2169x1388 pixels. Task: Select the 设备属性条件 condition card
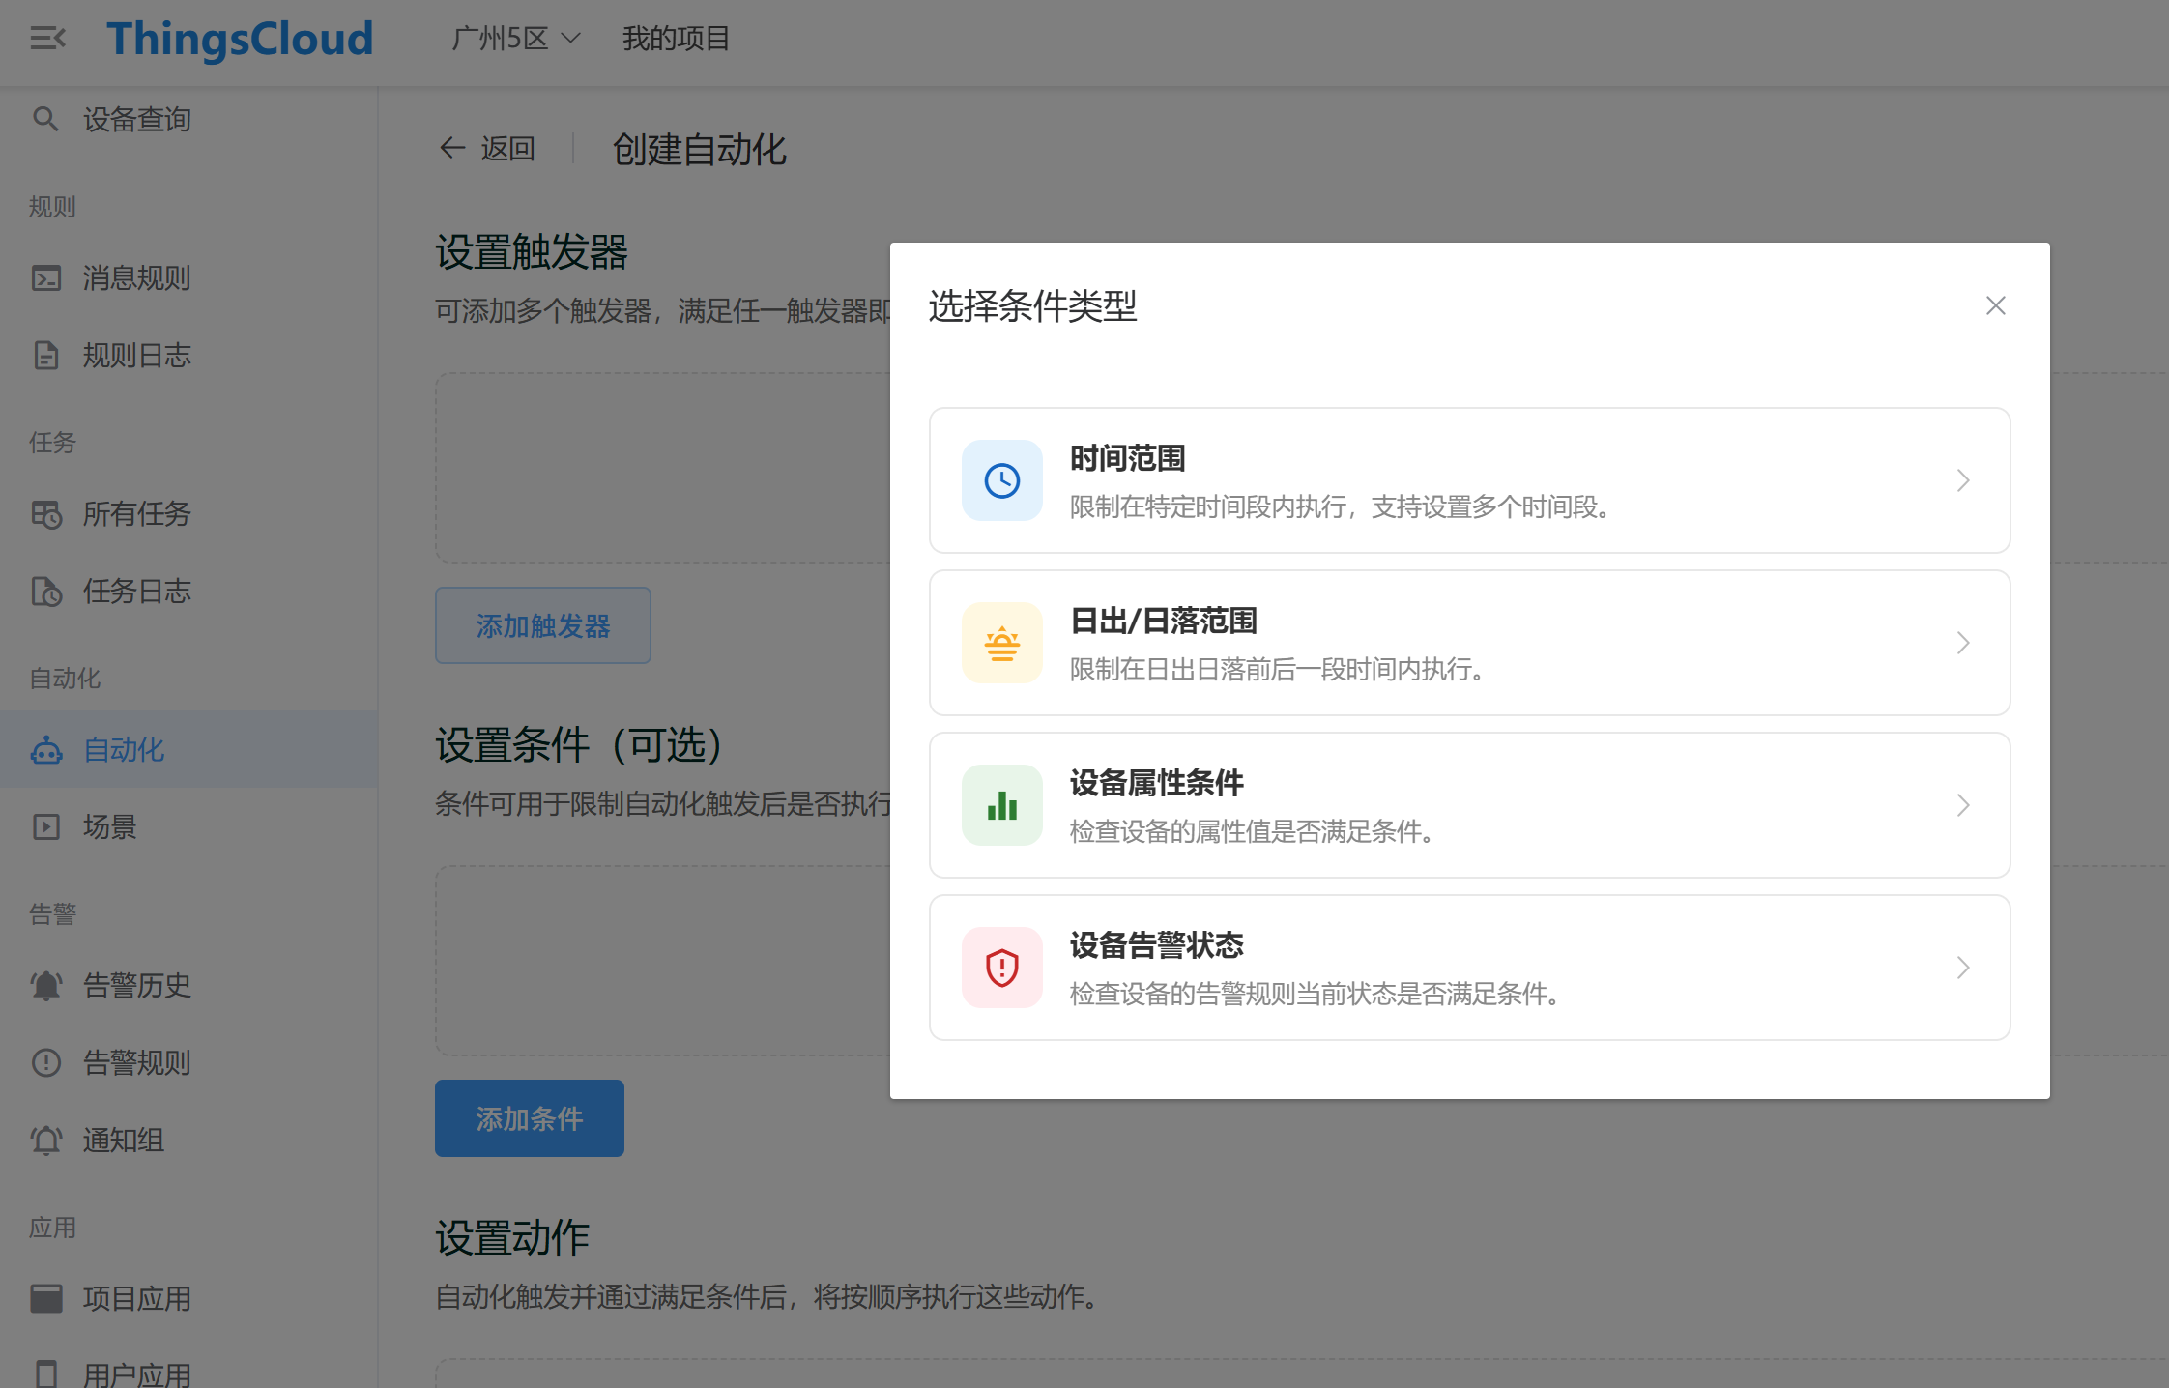pos(1468,805)
